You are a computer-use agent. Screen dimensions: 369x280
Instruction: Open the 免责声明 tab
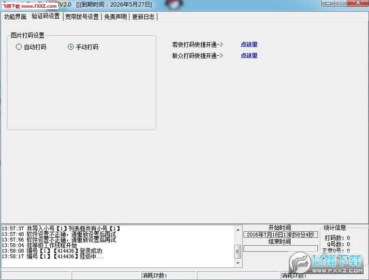click(115, 17)
